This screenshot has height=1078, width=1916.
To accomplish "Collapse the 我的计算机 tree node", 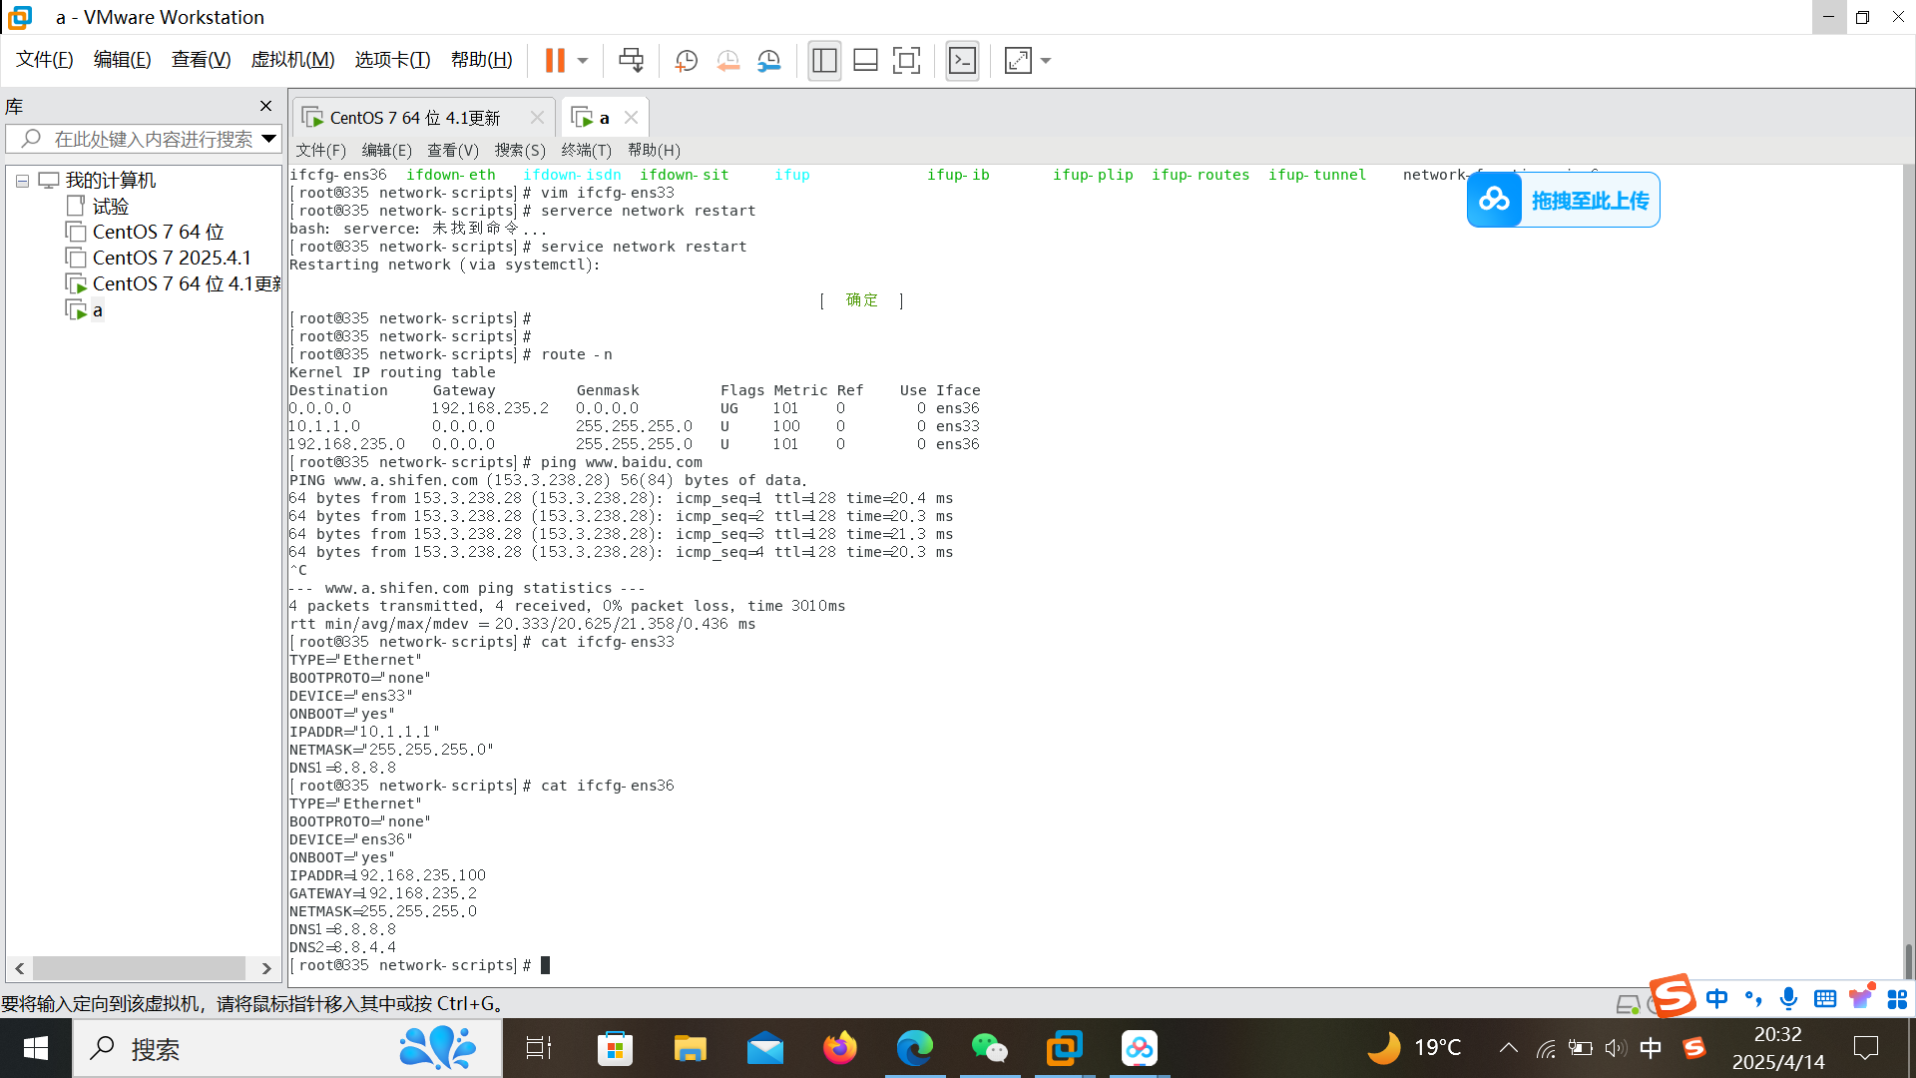I will pos(22,182).
